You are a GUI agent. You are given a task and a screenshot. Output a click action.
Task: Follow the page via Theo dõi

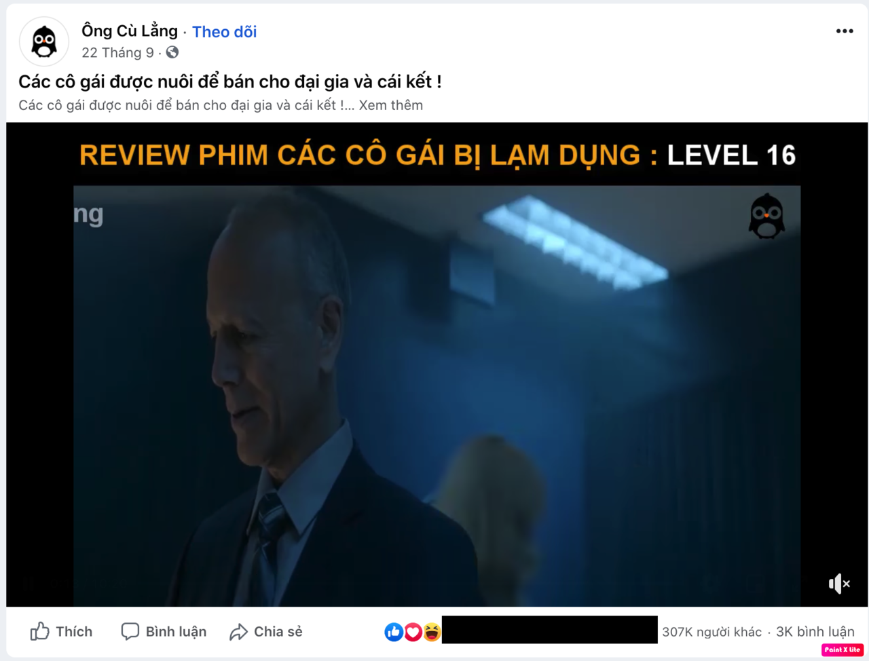point(224,32)
